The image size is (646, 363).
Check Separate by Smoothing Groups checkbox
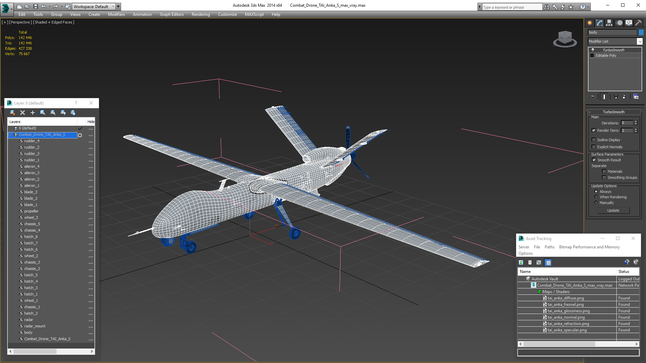(x=604, y=177)
